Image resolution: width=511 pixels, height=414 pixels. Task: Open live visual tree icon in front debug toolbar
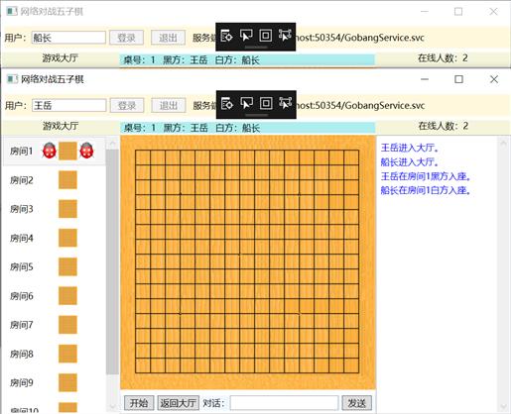click(x=226, y=103)
